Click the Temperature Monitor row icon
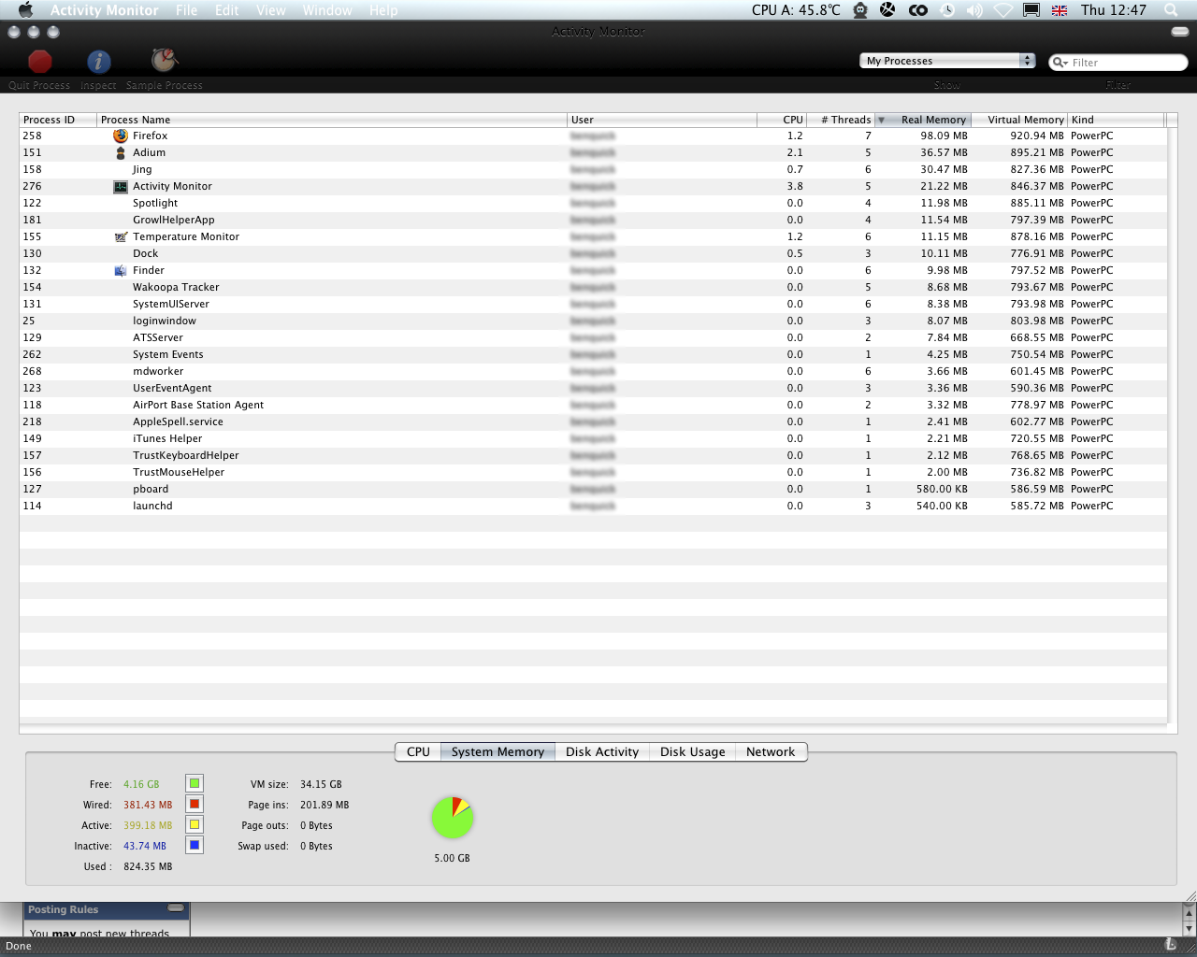Image resolution: width=1197 pixels, height=957 pixels. point(121,236)
